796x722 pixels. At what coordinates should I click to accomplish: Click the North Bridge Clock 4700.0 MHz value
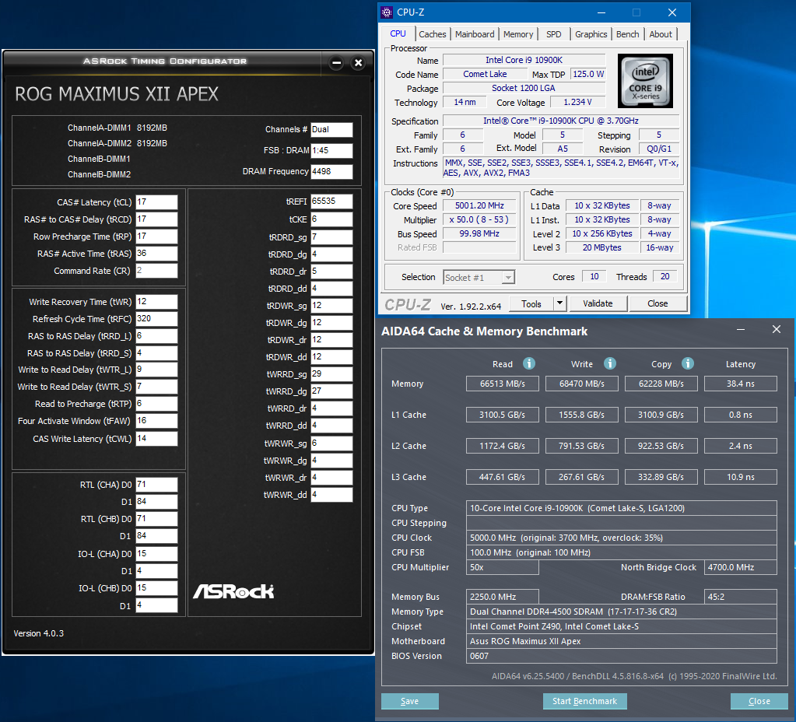(x=741, y=567)
